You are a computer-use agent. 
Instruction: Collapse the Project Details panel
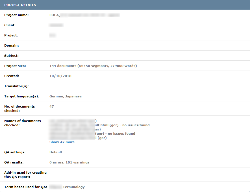[243, 5]
